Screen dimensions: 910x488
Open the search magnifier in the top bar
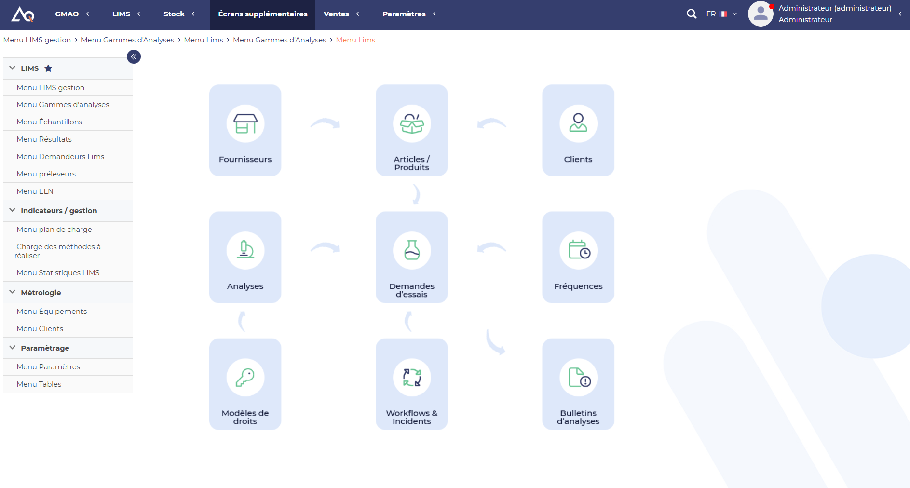click(692, 14)
